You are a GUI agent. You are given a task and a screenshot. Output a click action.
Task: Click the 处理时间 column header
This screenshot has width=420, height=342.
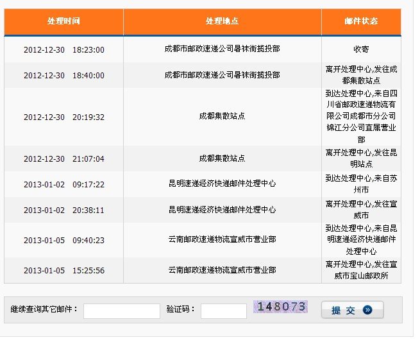point(63,21)
